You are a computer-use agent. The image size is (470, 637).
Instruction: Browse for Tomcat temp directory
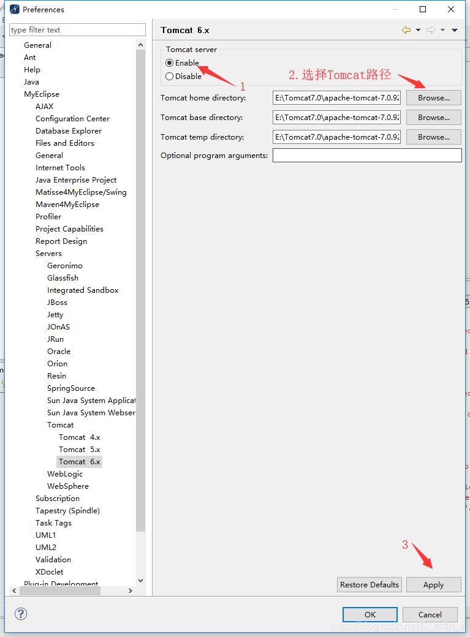pyautogui.click(x=433, y=137)
